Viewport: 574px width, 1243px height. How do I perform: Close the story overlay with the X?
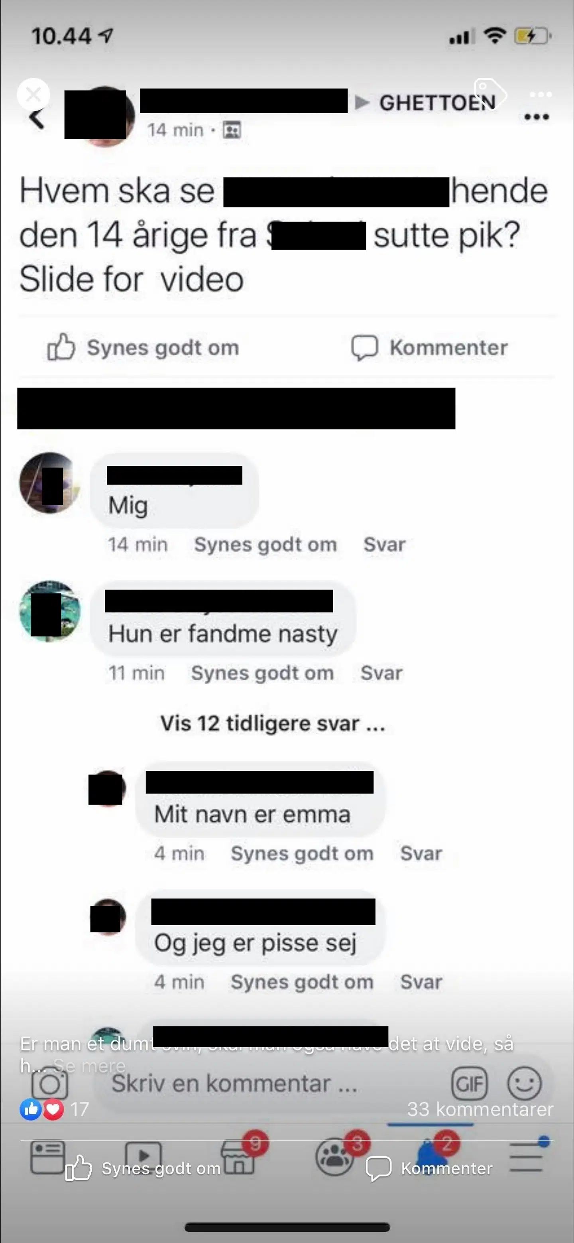[33, 94]
